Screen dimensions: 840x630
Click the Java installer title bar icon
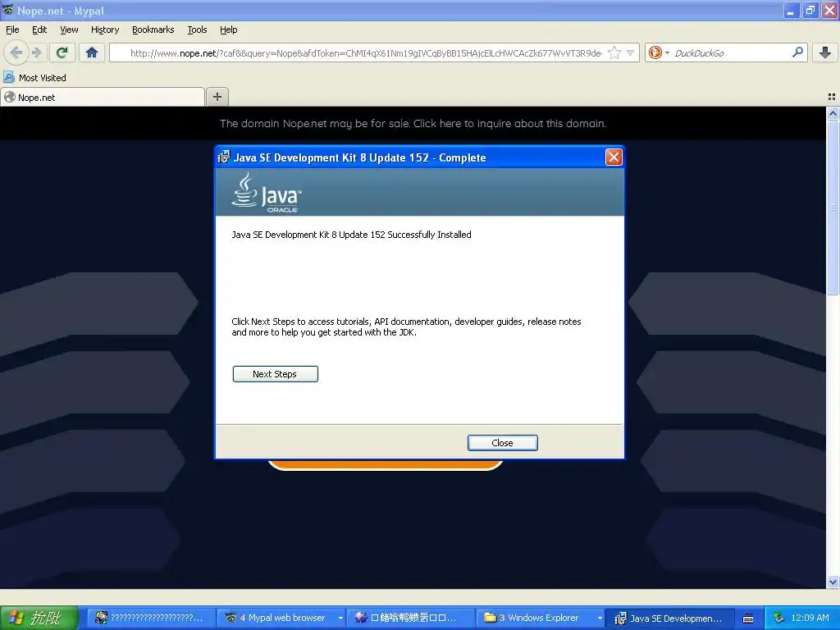coord(223,157)
